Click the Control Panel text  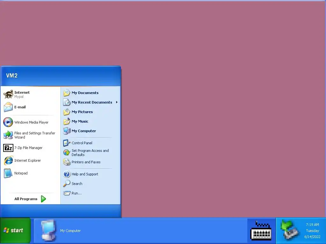coord(82,143)
